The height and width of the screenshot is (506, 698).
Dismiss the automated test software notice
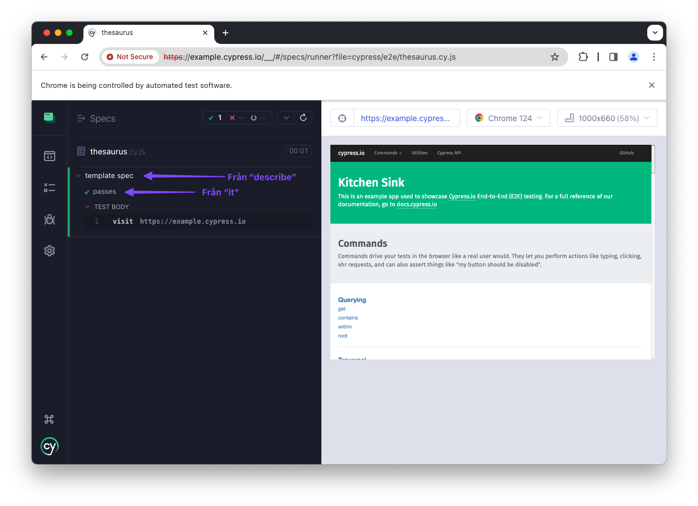tap(652, 85)
